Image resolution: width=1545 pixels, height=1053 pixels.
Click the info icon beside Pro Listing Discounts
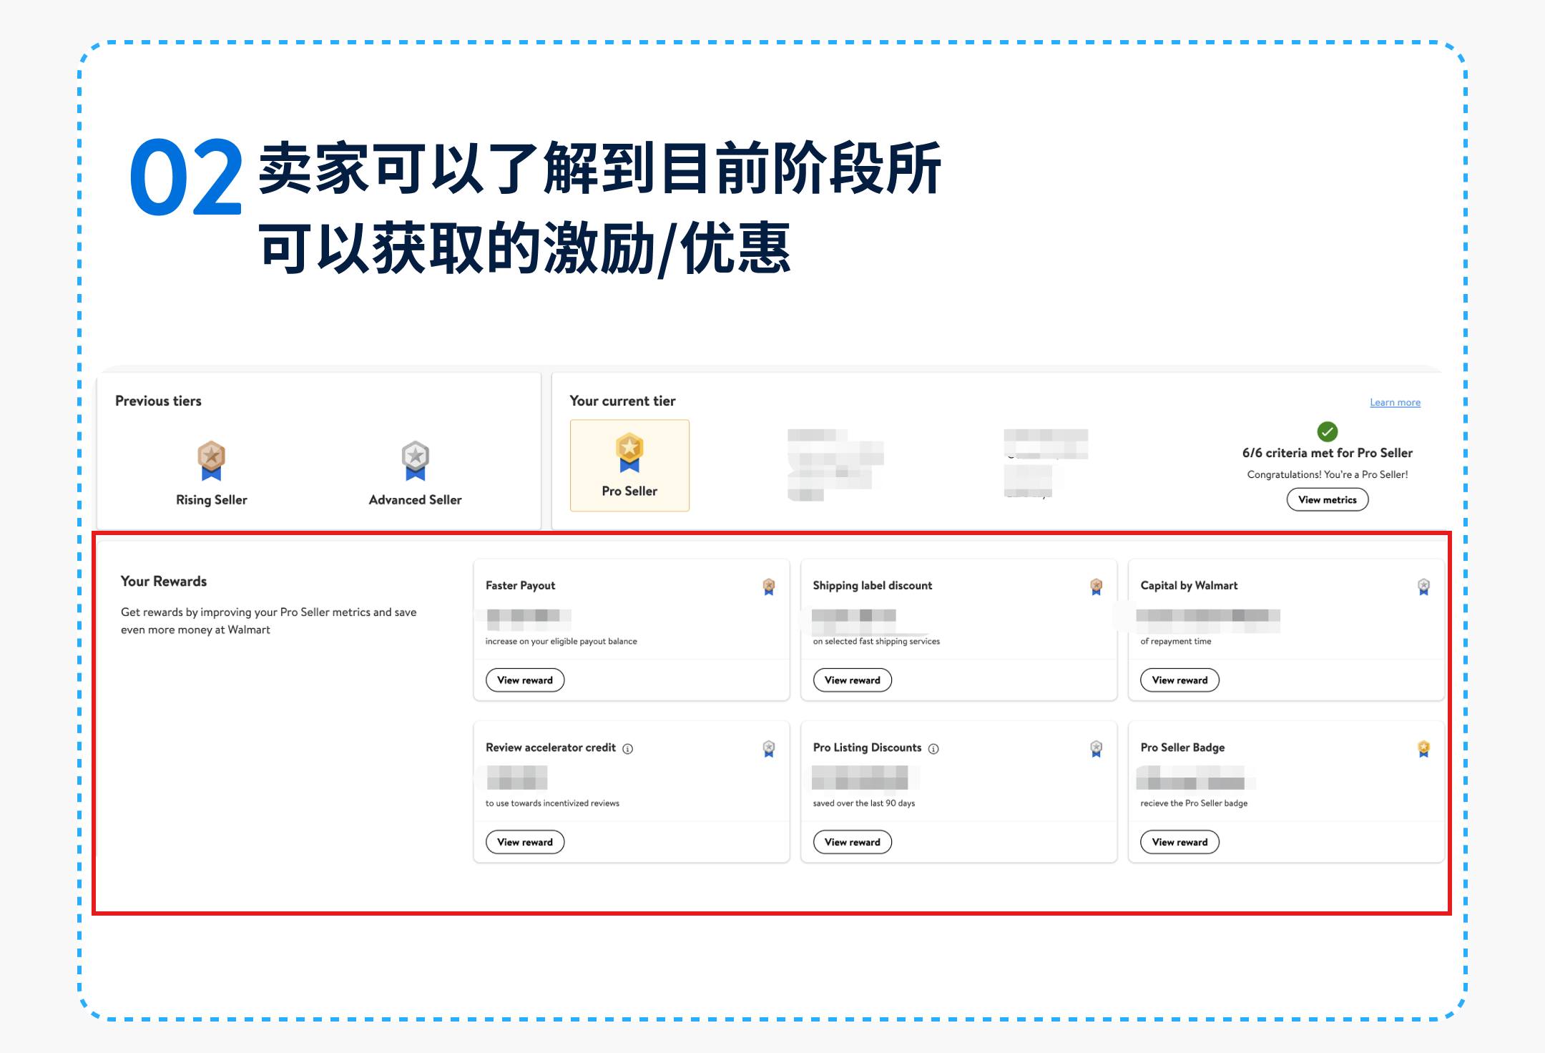tap(933, 748)
